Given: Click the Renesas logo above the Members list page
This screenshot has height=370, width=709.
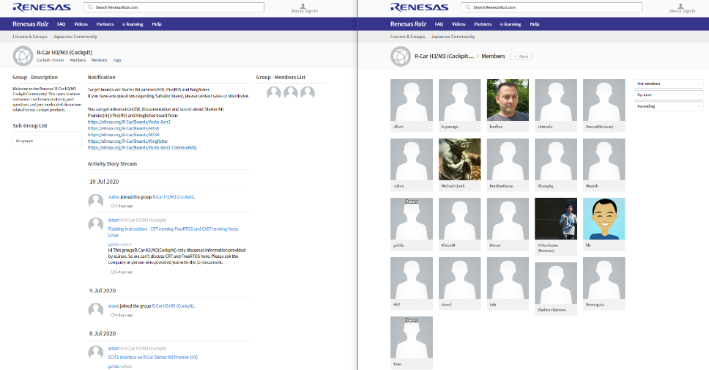Looking at the screenshot, I should (415, 7).
